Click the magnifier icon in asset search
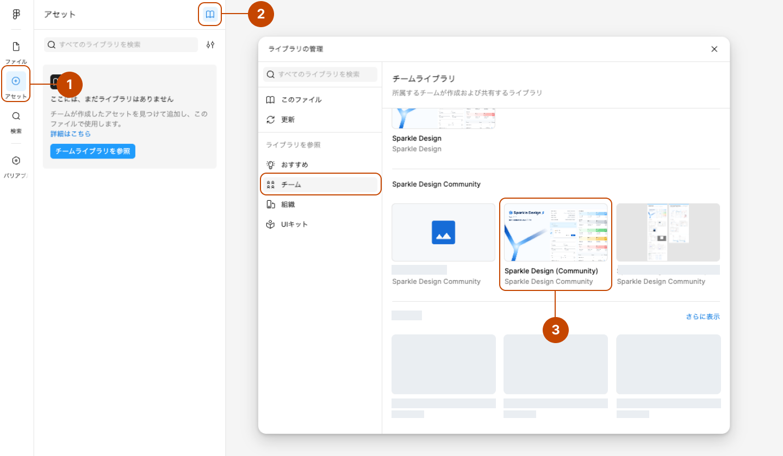 [52, 45]
